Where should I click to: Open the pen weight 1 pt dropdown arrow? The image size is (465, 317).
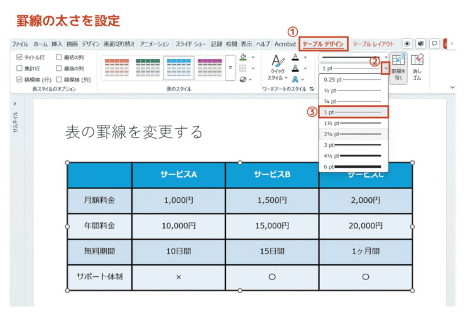point(386,68)
